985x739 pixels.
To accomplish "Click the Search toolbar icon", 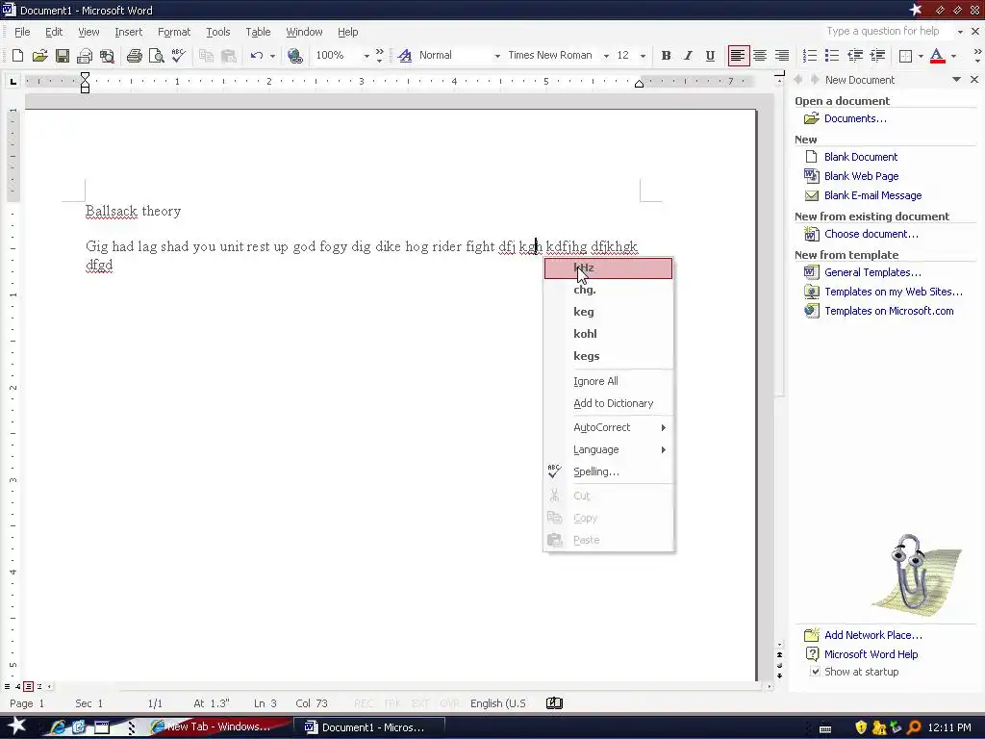I will click(107, 55).
